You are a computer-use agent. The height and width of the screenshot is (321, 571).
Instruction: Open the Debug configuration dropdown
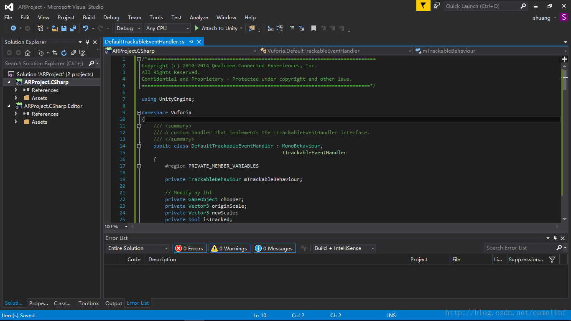(x=129, y=28)
